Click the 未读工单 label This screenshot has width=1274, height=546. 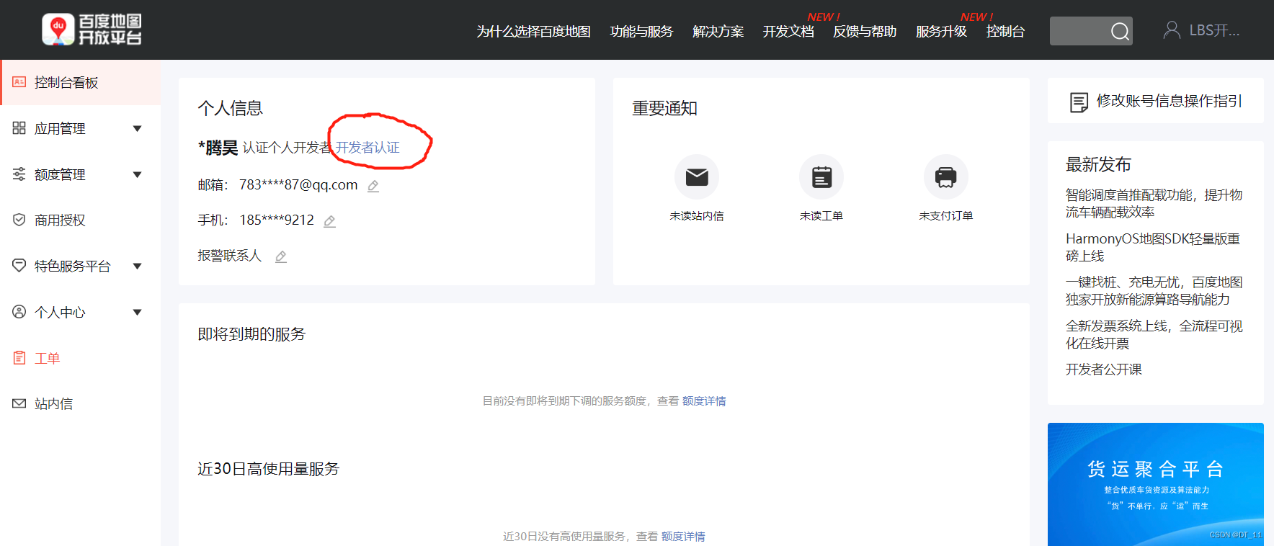coord(821,216)
